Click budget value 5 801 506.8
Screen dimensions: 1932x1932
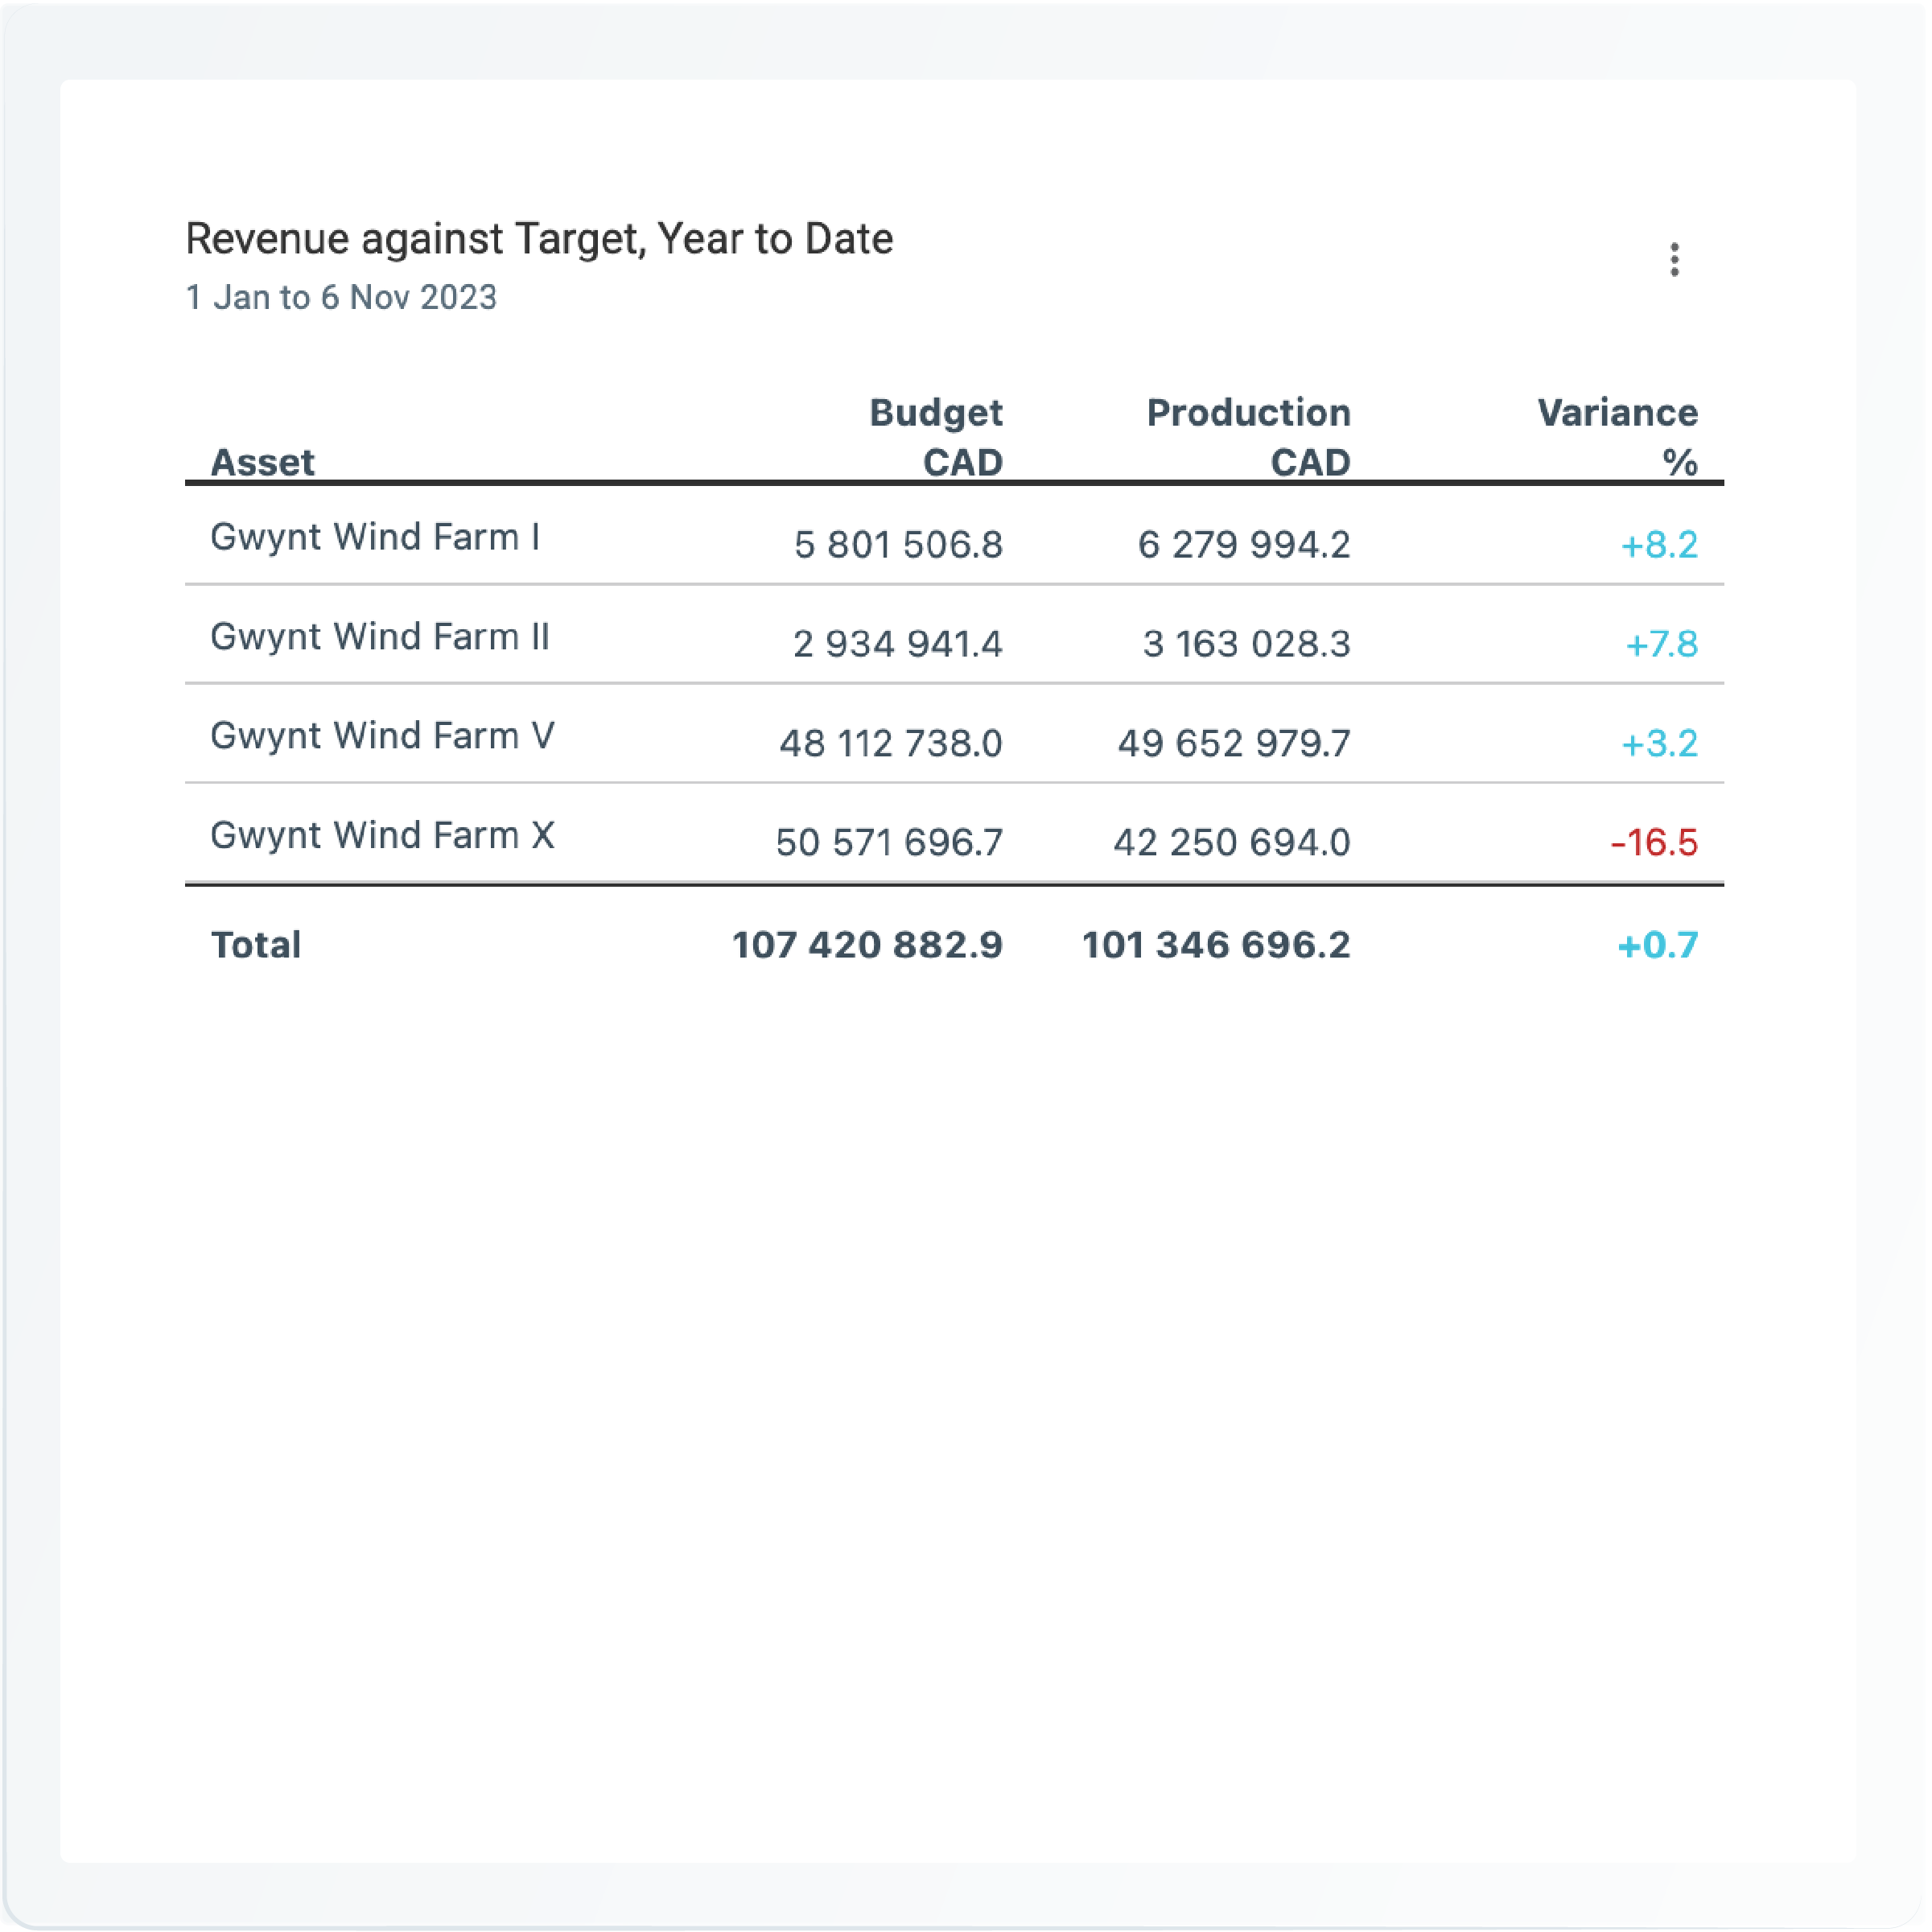pyautogui.click(x=898, y=544)
